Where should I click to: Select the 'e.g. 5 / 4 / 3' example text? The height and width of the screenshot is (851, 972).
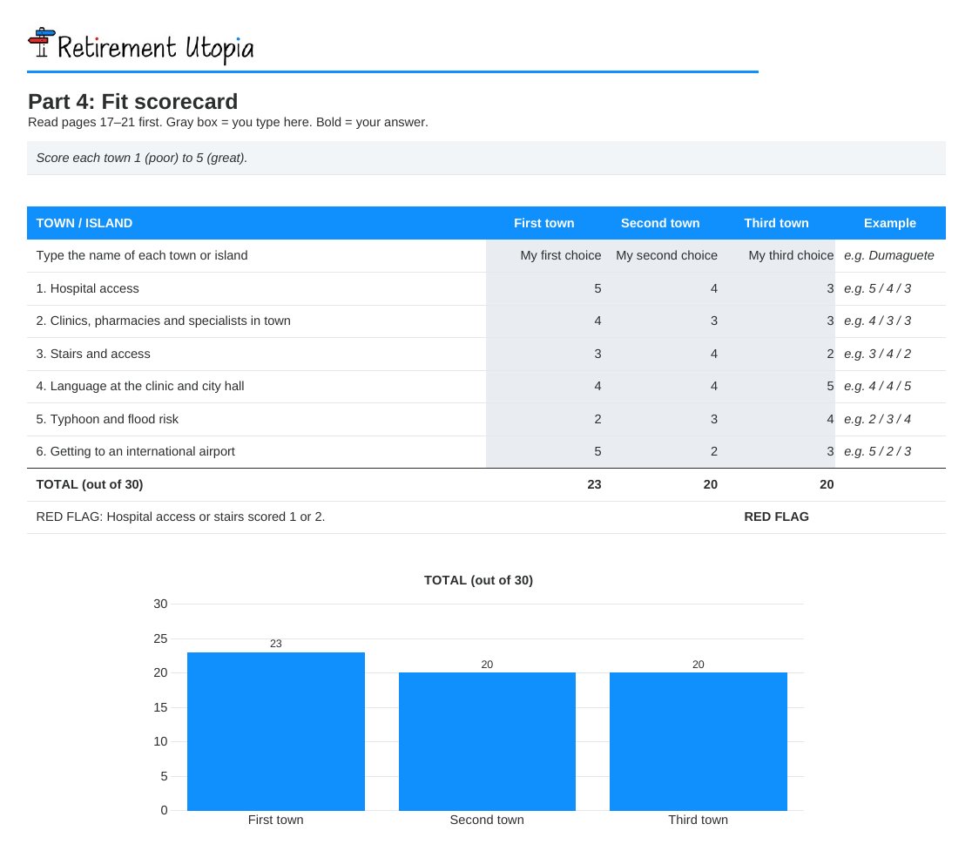pyautogui.click(x=877, y=288)
